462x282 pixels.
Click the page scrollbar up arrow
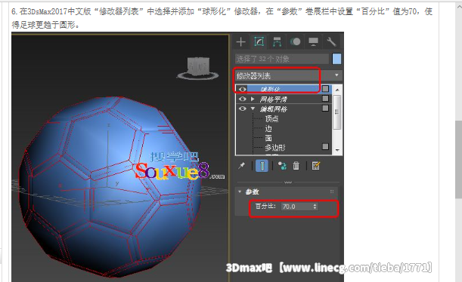tap(458, 6)
